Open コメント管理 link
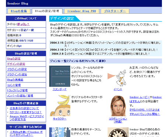Image resolution: width=166 pixels, height=137 pixels. 14,85
